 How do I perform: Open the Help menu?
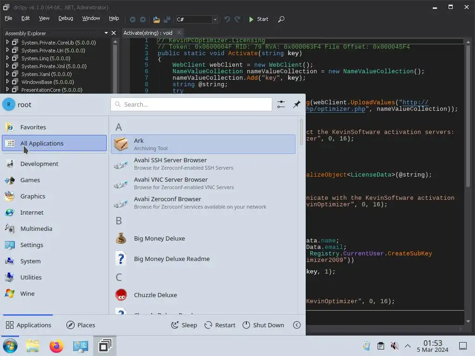[x=114, y=18]
